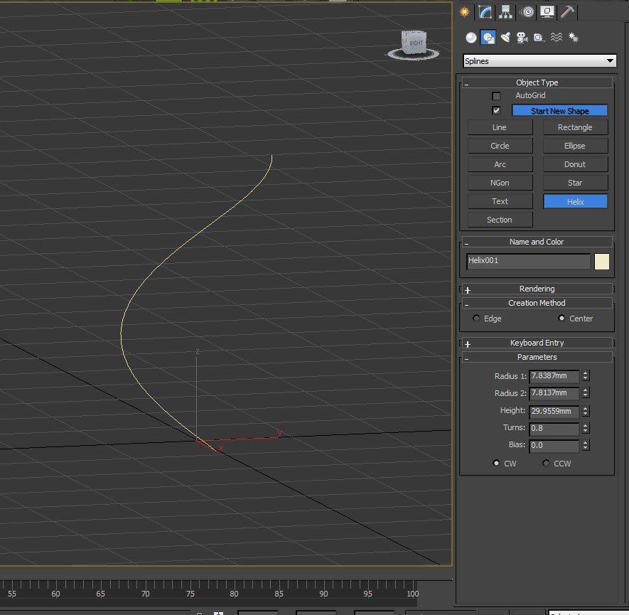This screenshot has height=615, width=629.
Task: Click the Donut shape button
Action: pos(575,164)
